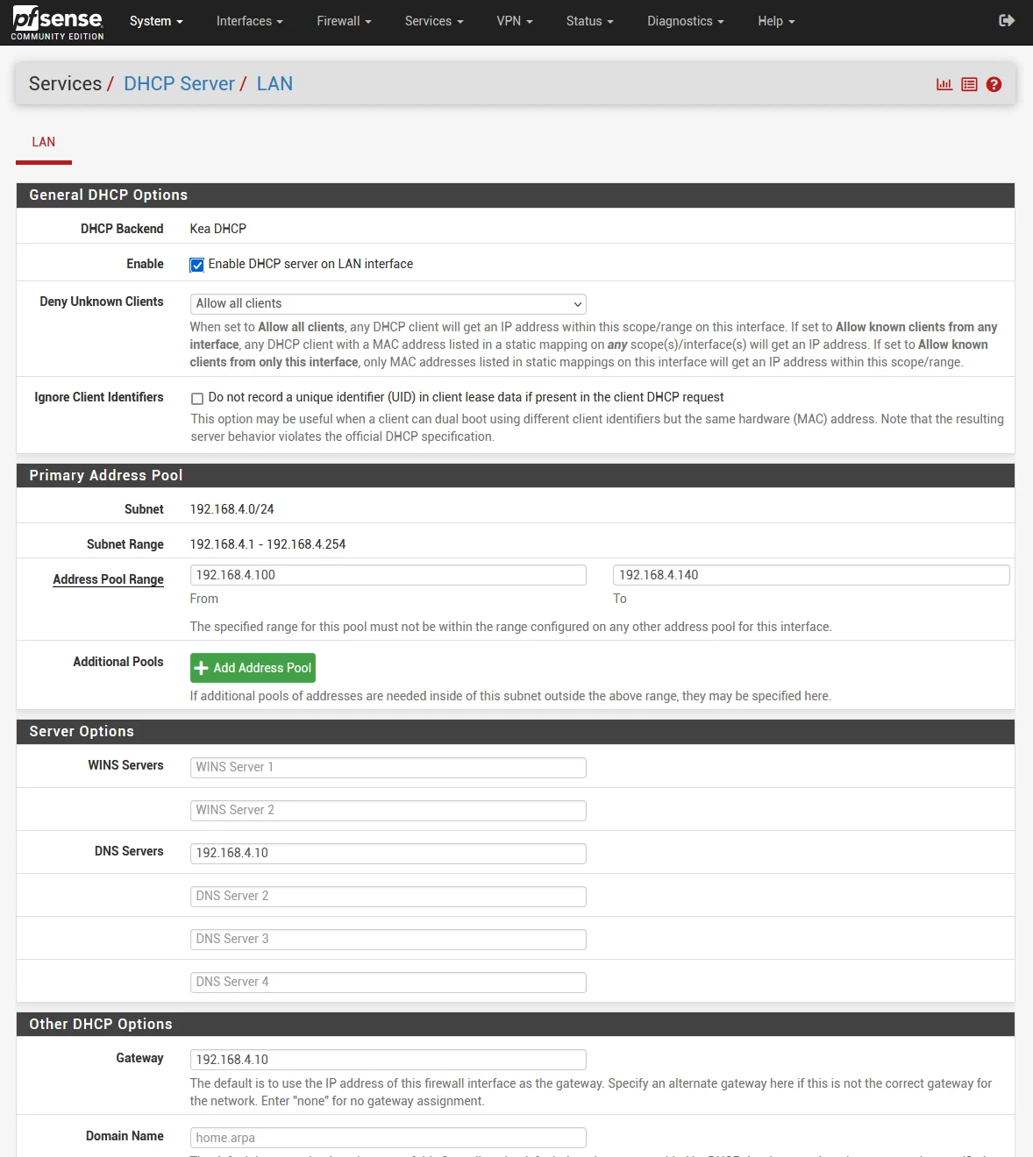
Task: Click the pfSense logo icon
Action: (x=57, y=22)
